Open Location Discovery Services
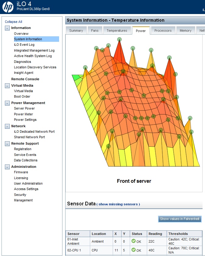This screenshot has width=205, height=256. 35,67
